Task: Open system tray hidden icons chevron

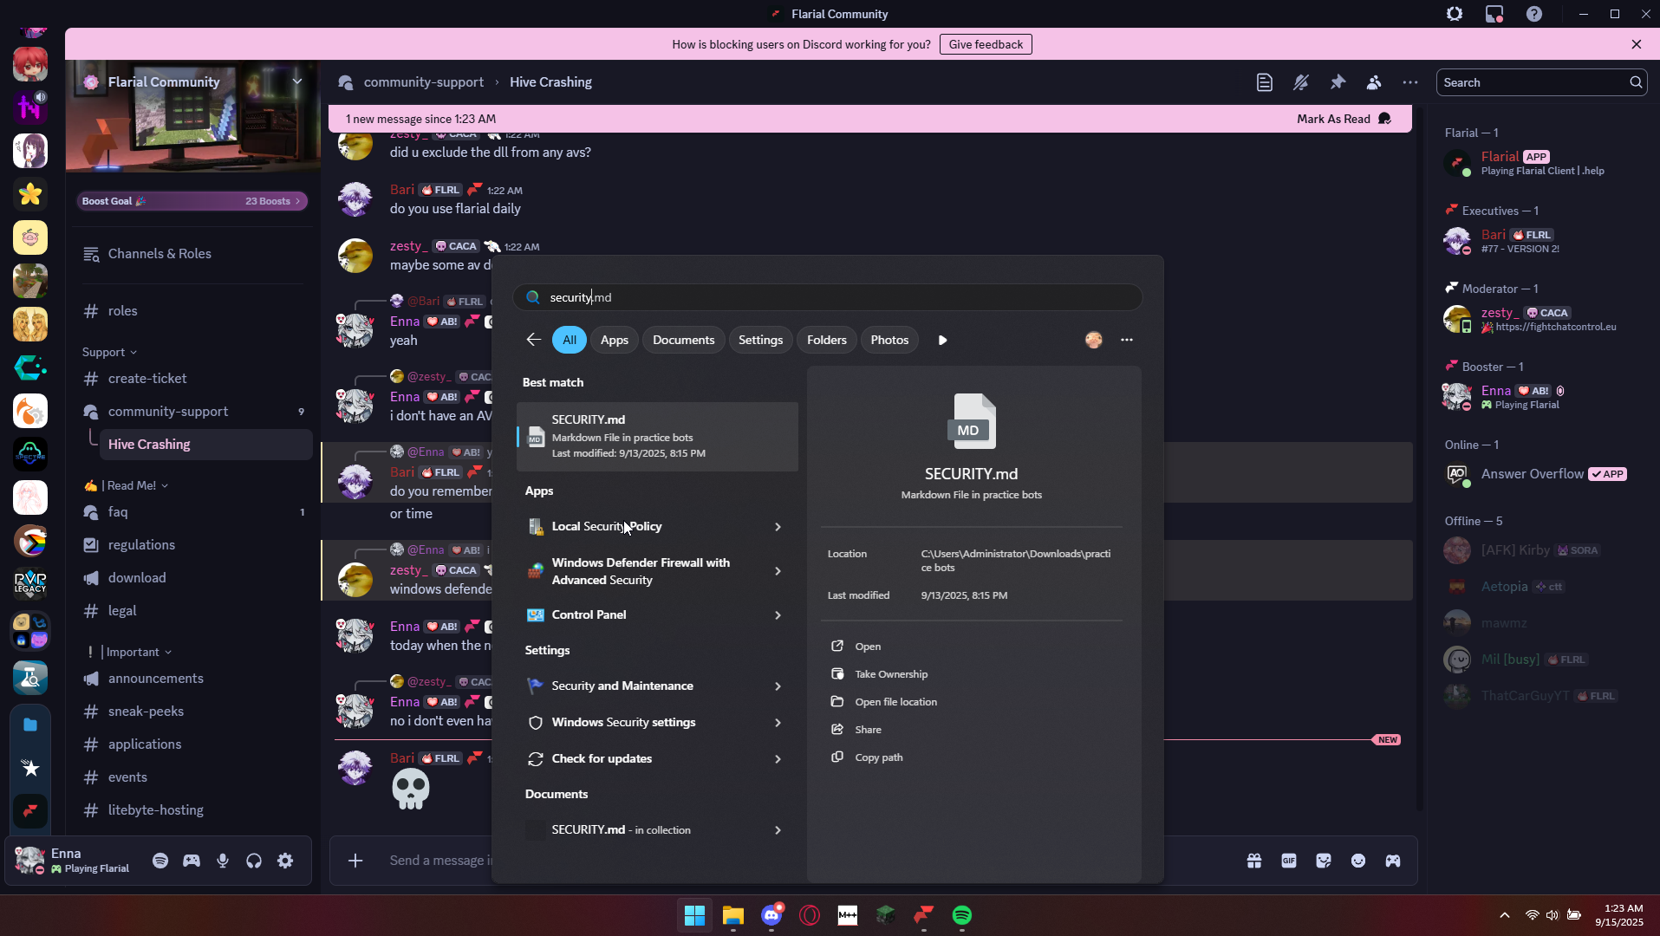Action: point(1505,915)
